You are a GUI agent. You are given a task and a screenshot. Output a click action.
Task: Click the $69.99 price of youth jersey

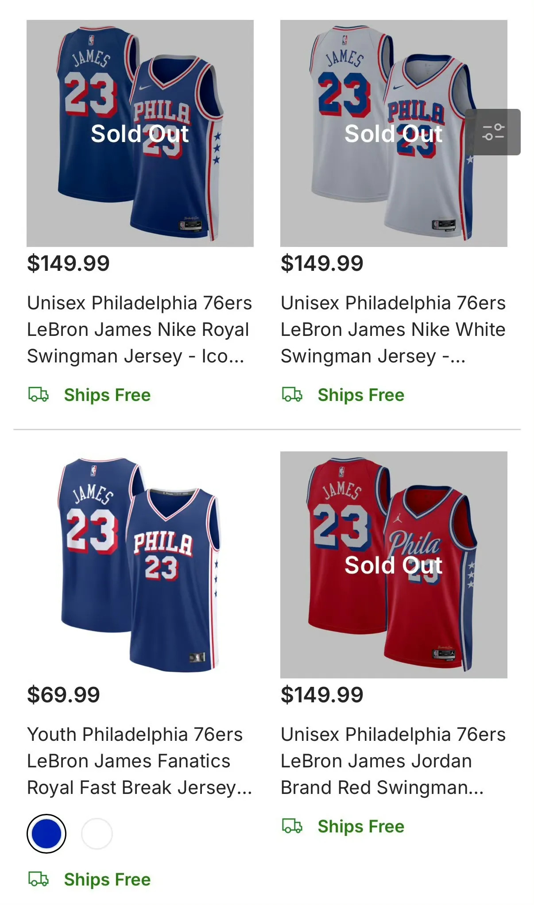coord(63,695)
